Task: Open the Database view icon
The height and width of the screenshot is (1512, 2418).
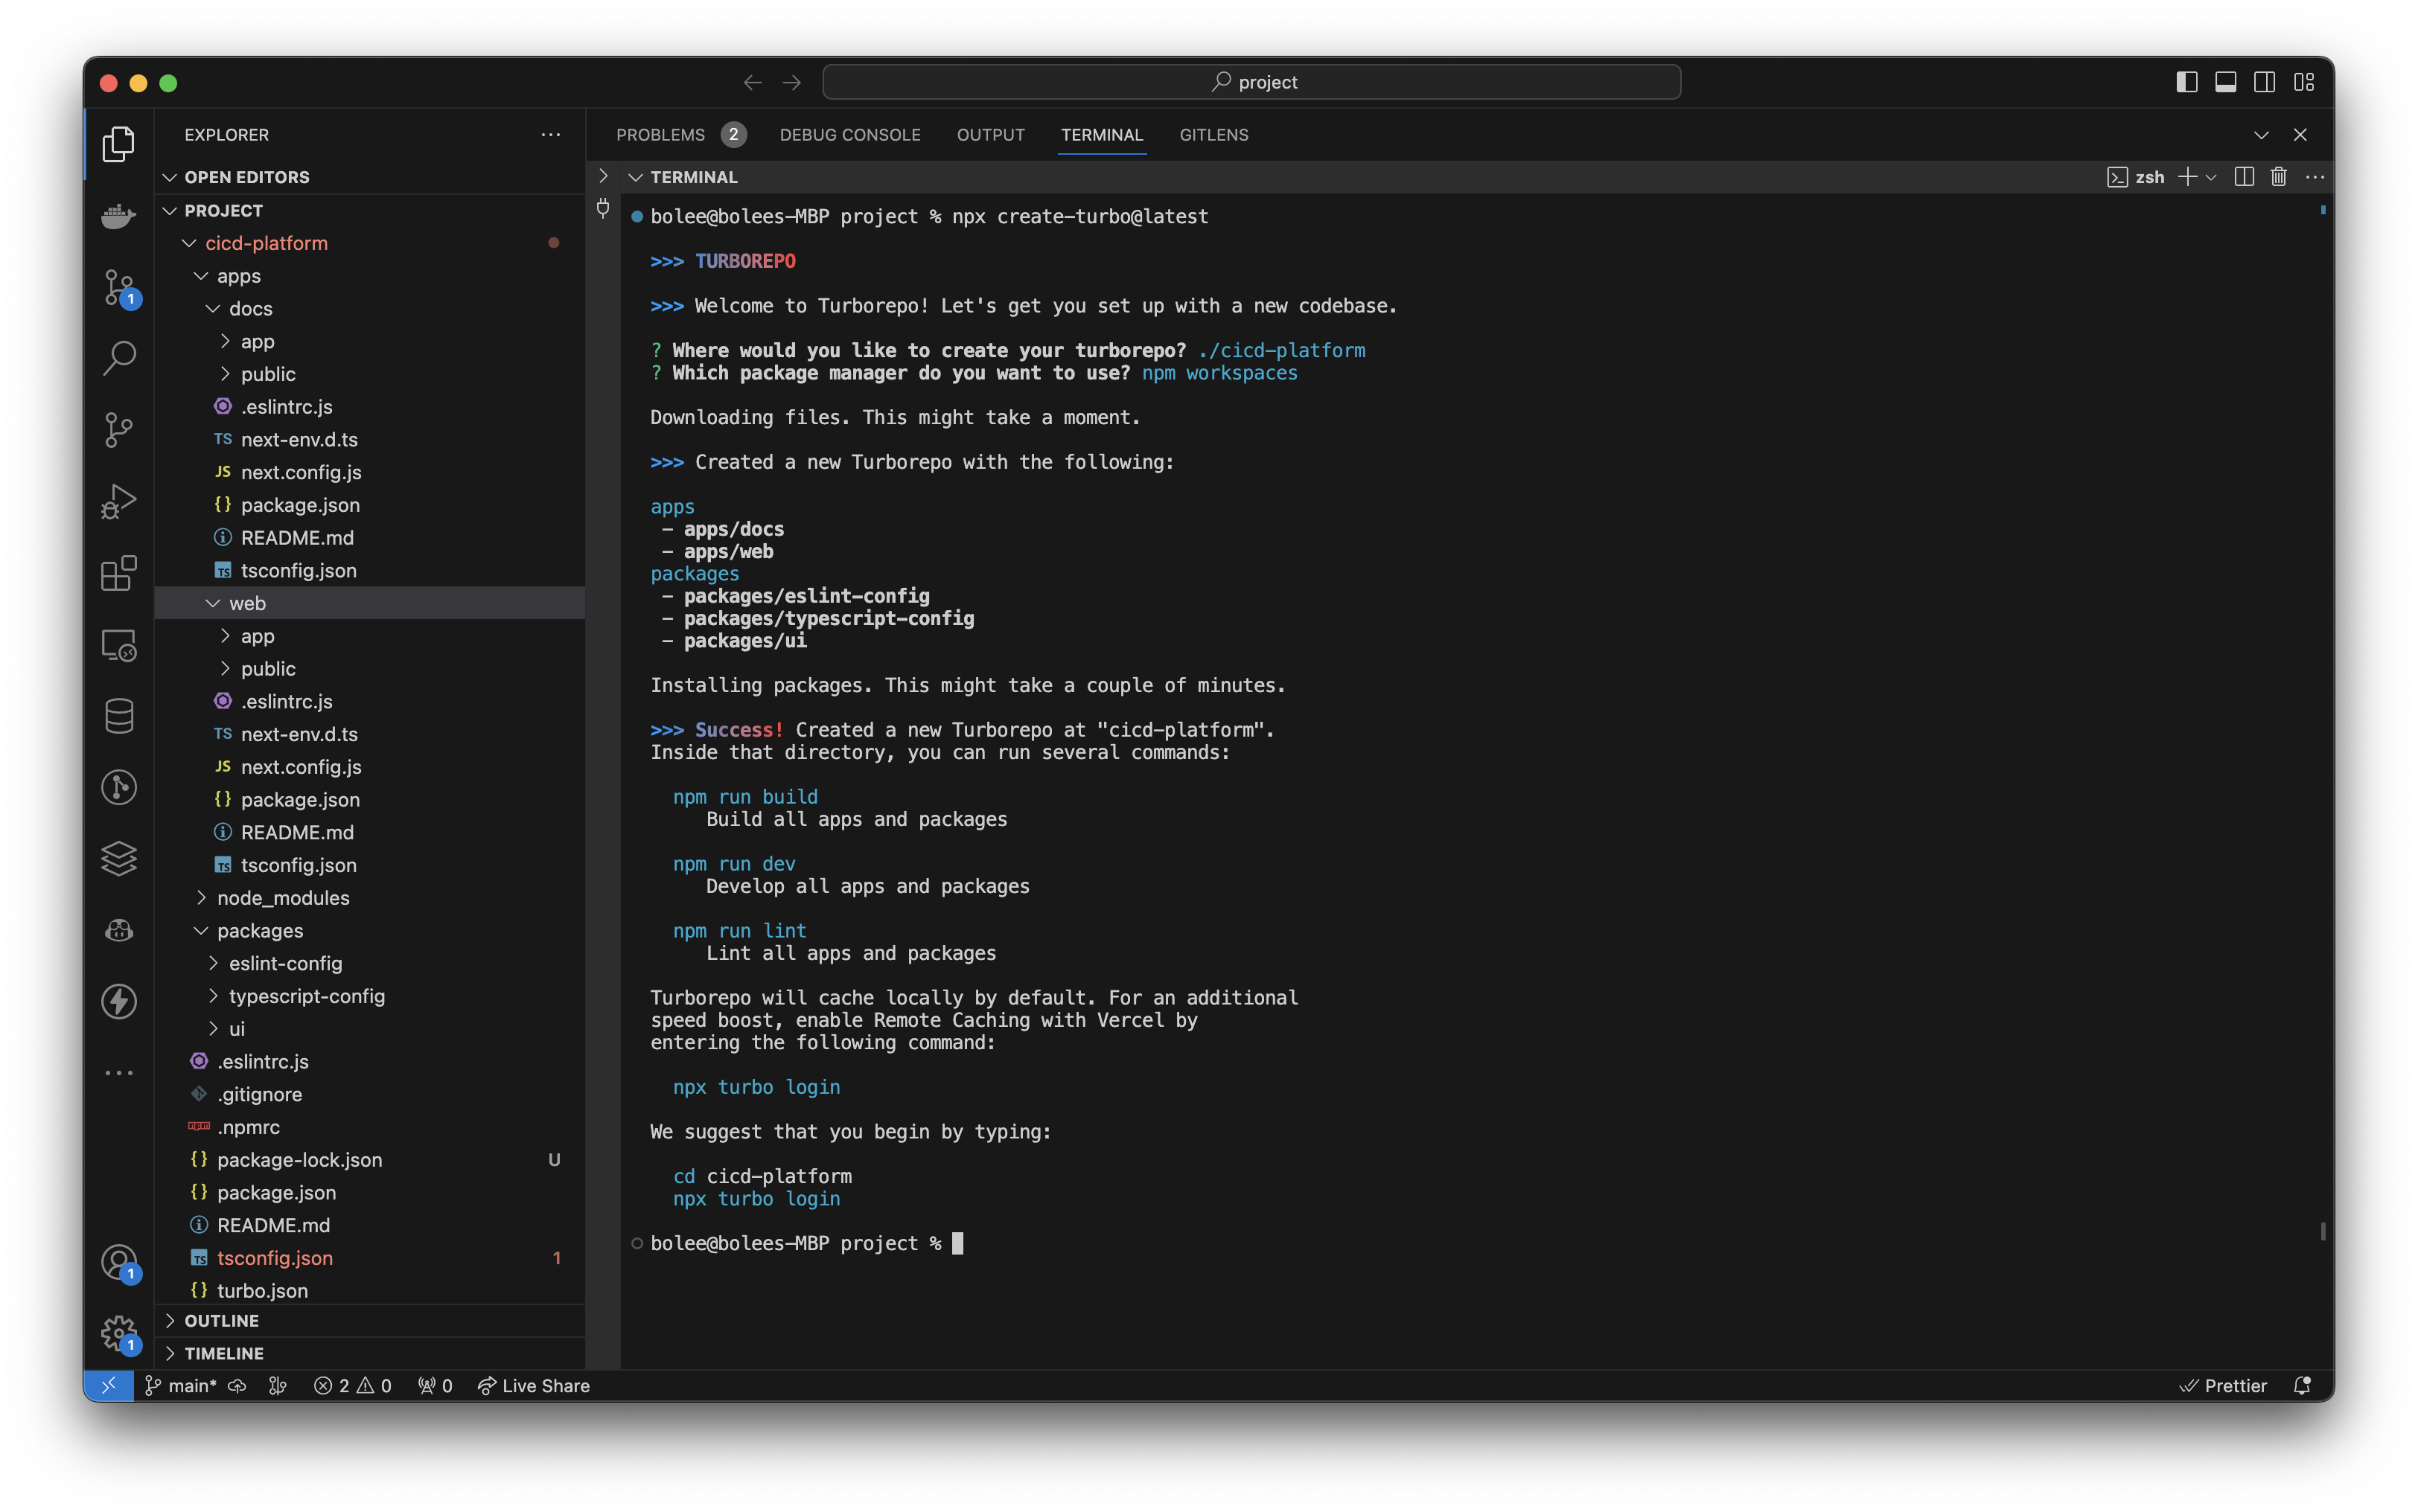Action: point(119,715)
